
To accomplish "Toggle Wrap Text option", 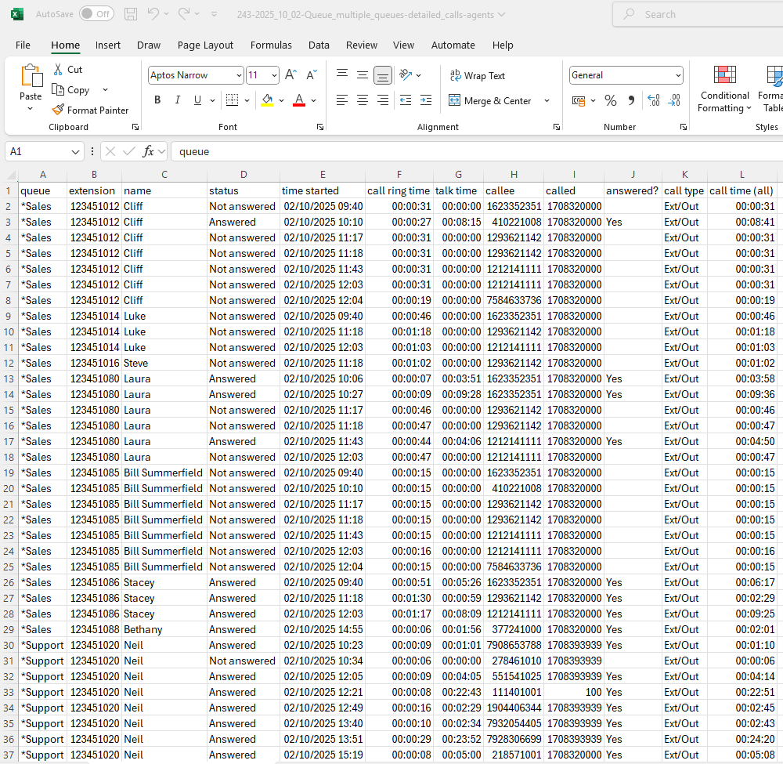I will (x=478, y=76).
